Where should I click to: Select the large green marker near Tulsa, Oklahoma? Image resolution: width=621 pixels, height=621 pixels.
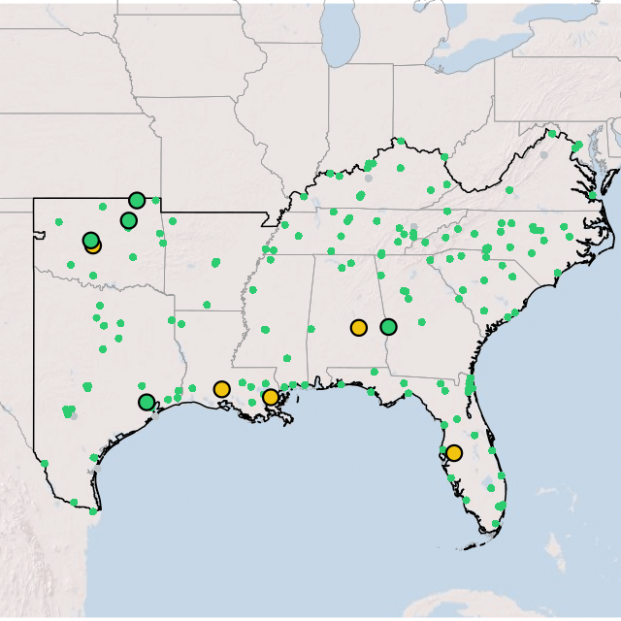[129, 220]
